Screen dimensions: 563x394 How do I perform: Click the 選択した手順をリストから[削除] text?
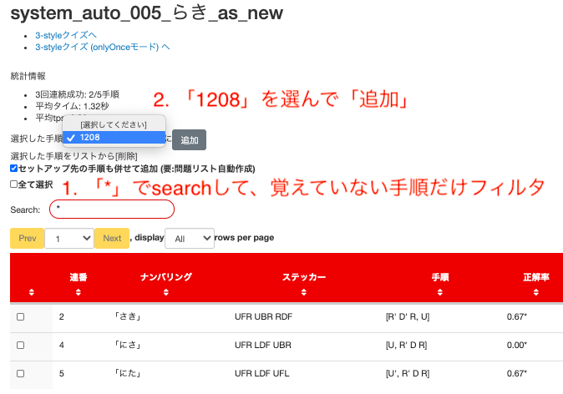tap(74, 156)
